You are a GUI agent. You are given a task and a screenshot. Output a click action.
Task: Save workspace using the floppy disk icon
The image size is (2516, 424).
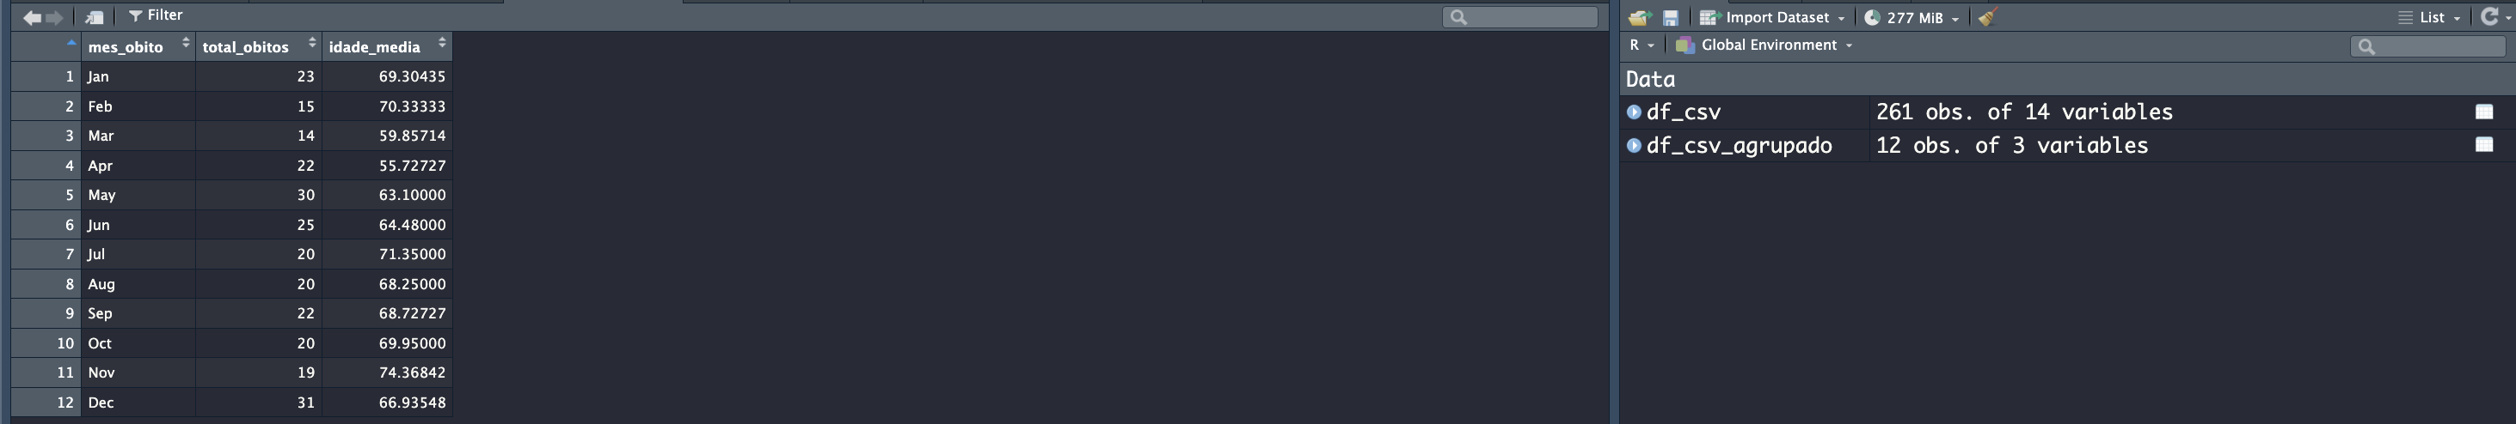pos(1670,17)
